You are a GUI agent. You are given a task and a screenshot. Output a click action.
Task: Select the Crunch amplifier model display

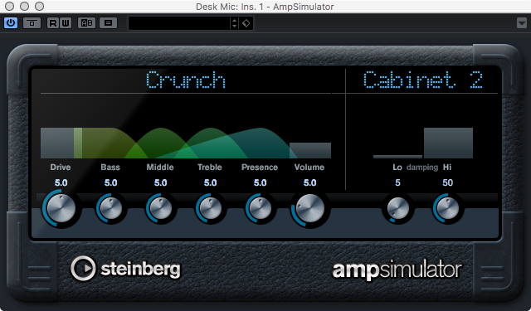pos(186,80)
